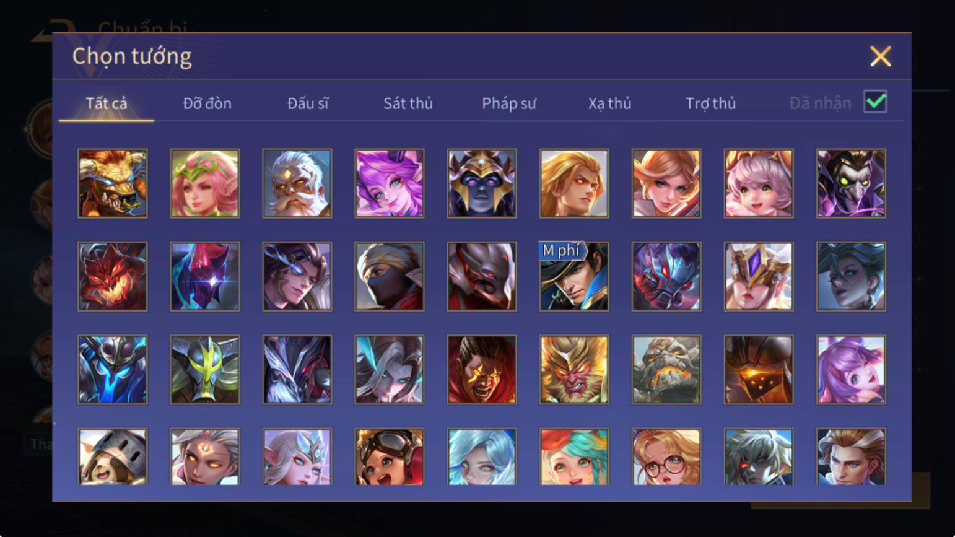Pick the girl with round glasses

click(666, 456)
